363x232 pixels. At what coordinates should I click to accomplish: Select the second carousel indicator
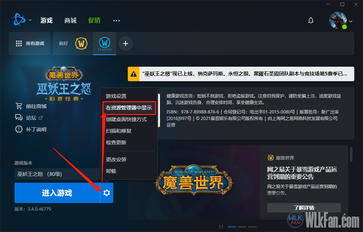(242, 227)
